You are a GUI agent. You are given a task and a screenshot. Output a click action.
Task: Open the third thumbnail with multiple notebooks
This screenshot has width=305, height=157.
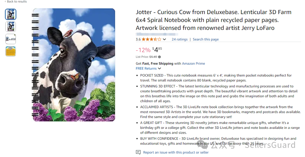click(11, 39)
